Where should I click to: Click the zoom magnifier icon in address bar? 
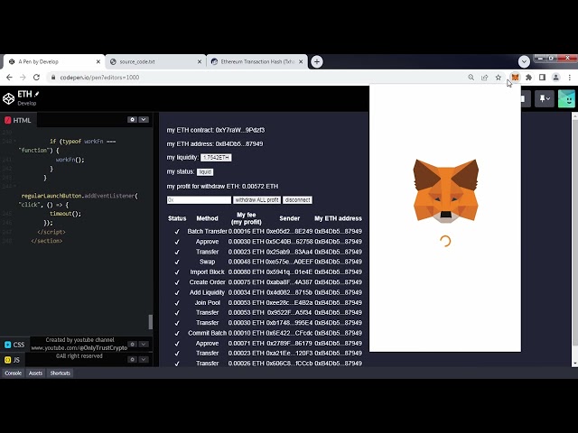coord(471,78)
